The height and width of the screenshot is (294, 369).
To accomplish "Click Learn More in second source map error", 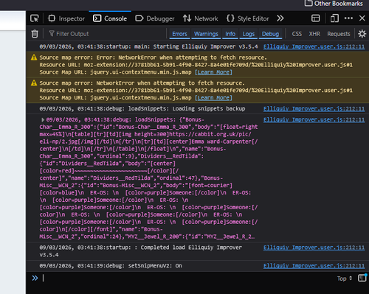I will (213, 98).
